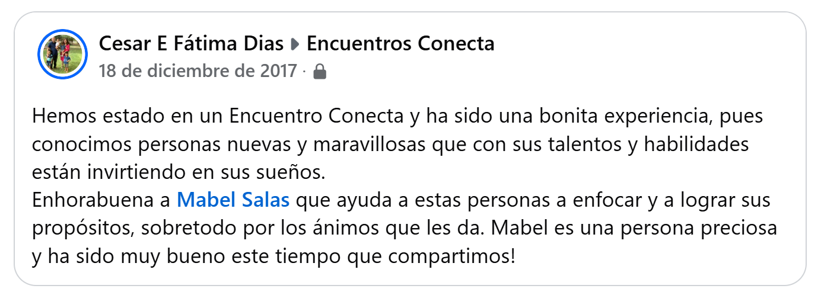
Task: Click the line starting conocimos personas nuevas
Action: 390,145
